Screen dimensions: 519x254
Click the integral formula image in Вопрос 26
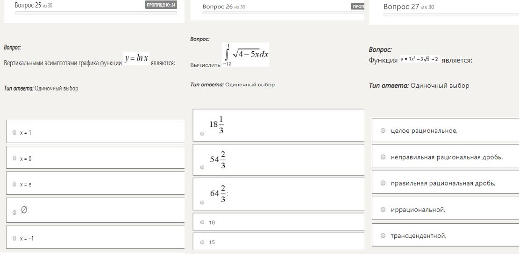pyautogui.click(x=245, y=55)
